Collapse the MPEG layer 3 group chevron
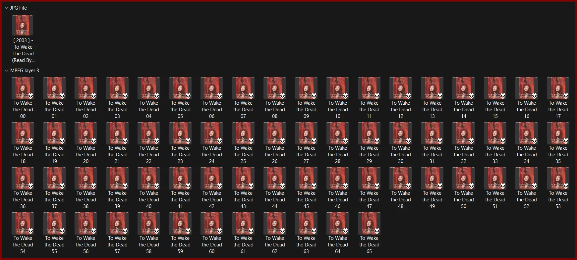The width and height of the screenshot is (577, 260). (x=6, y=70)
